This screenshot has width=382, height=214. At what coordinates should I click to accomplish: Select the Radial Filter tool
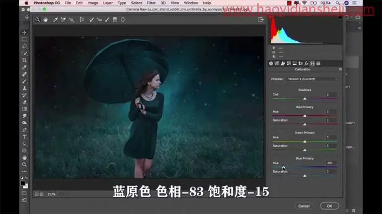click(x=123, y=19)
